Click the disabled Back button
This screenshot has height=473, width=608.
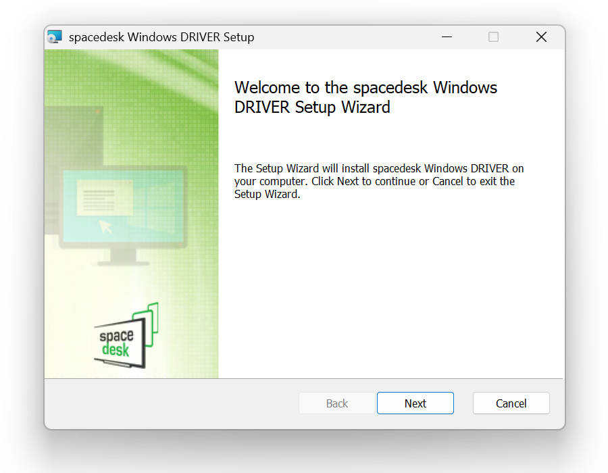pyautogui.click(x=337, y=403)
